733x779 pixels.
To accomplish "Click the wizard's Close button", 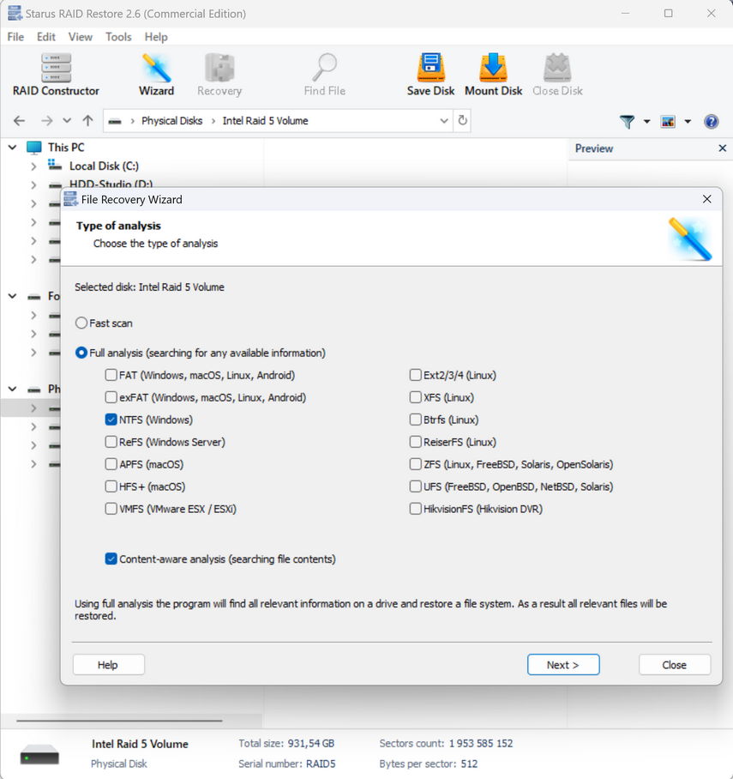I will coord(675,665).
